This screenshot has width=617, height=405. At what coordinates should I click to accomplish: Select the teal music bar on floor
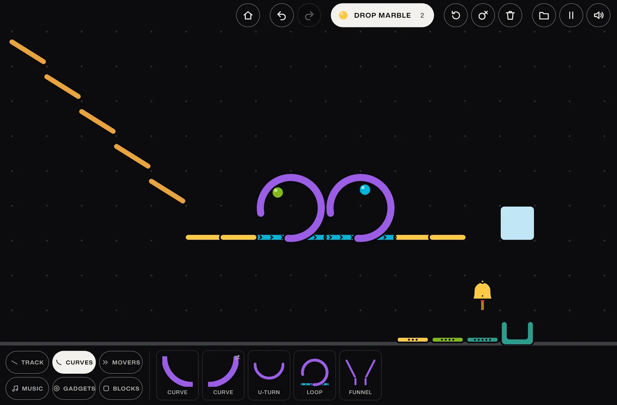click(482, 340)
